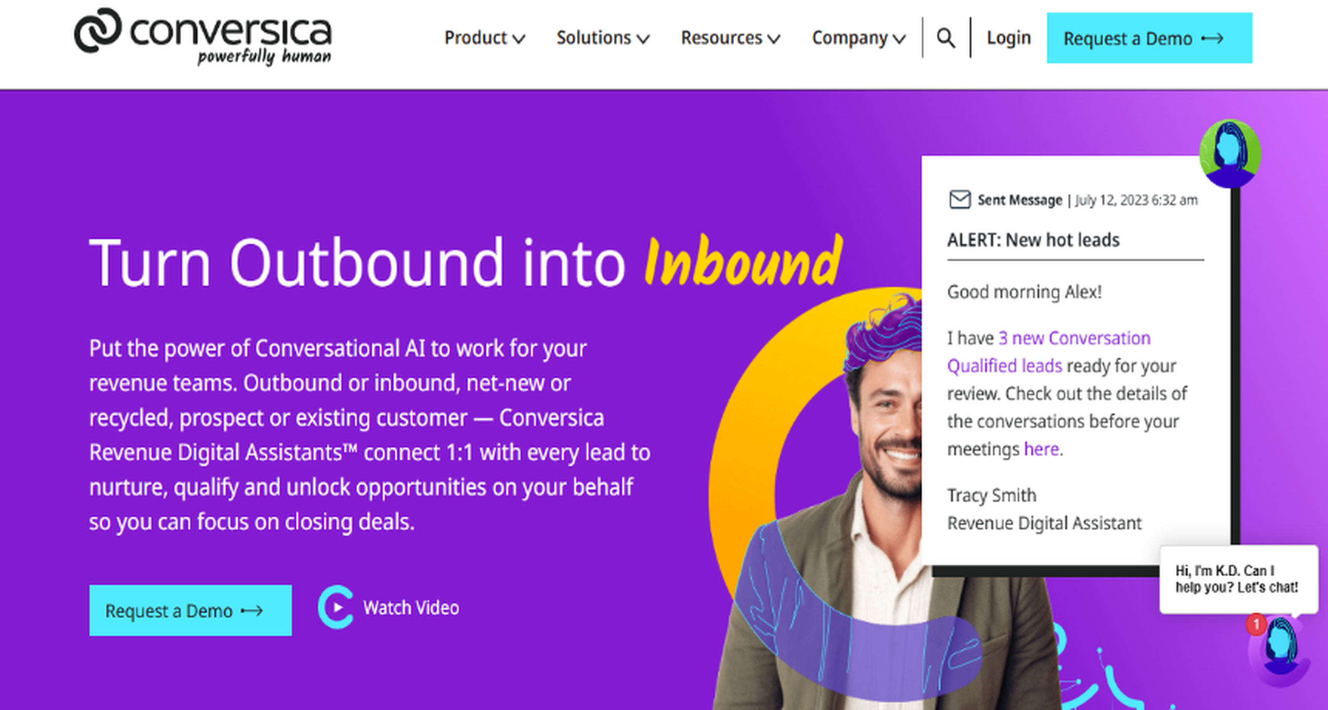Expand the Product dropdown menu

(485, 38)
